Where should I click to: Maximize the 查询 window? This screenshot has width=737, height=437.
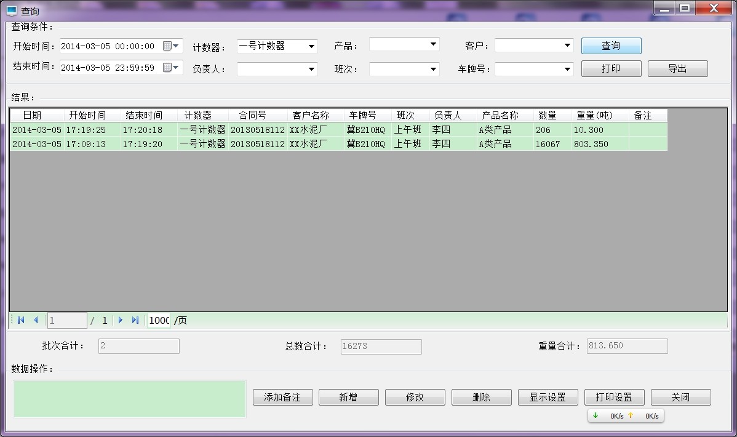click(x=685, y=9)
